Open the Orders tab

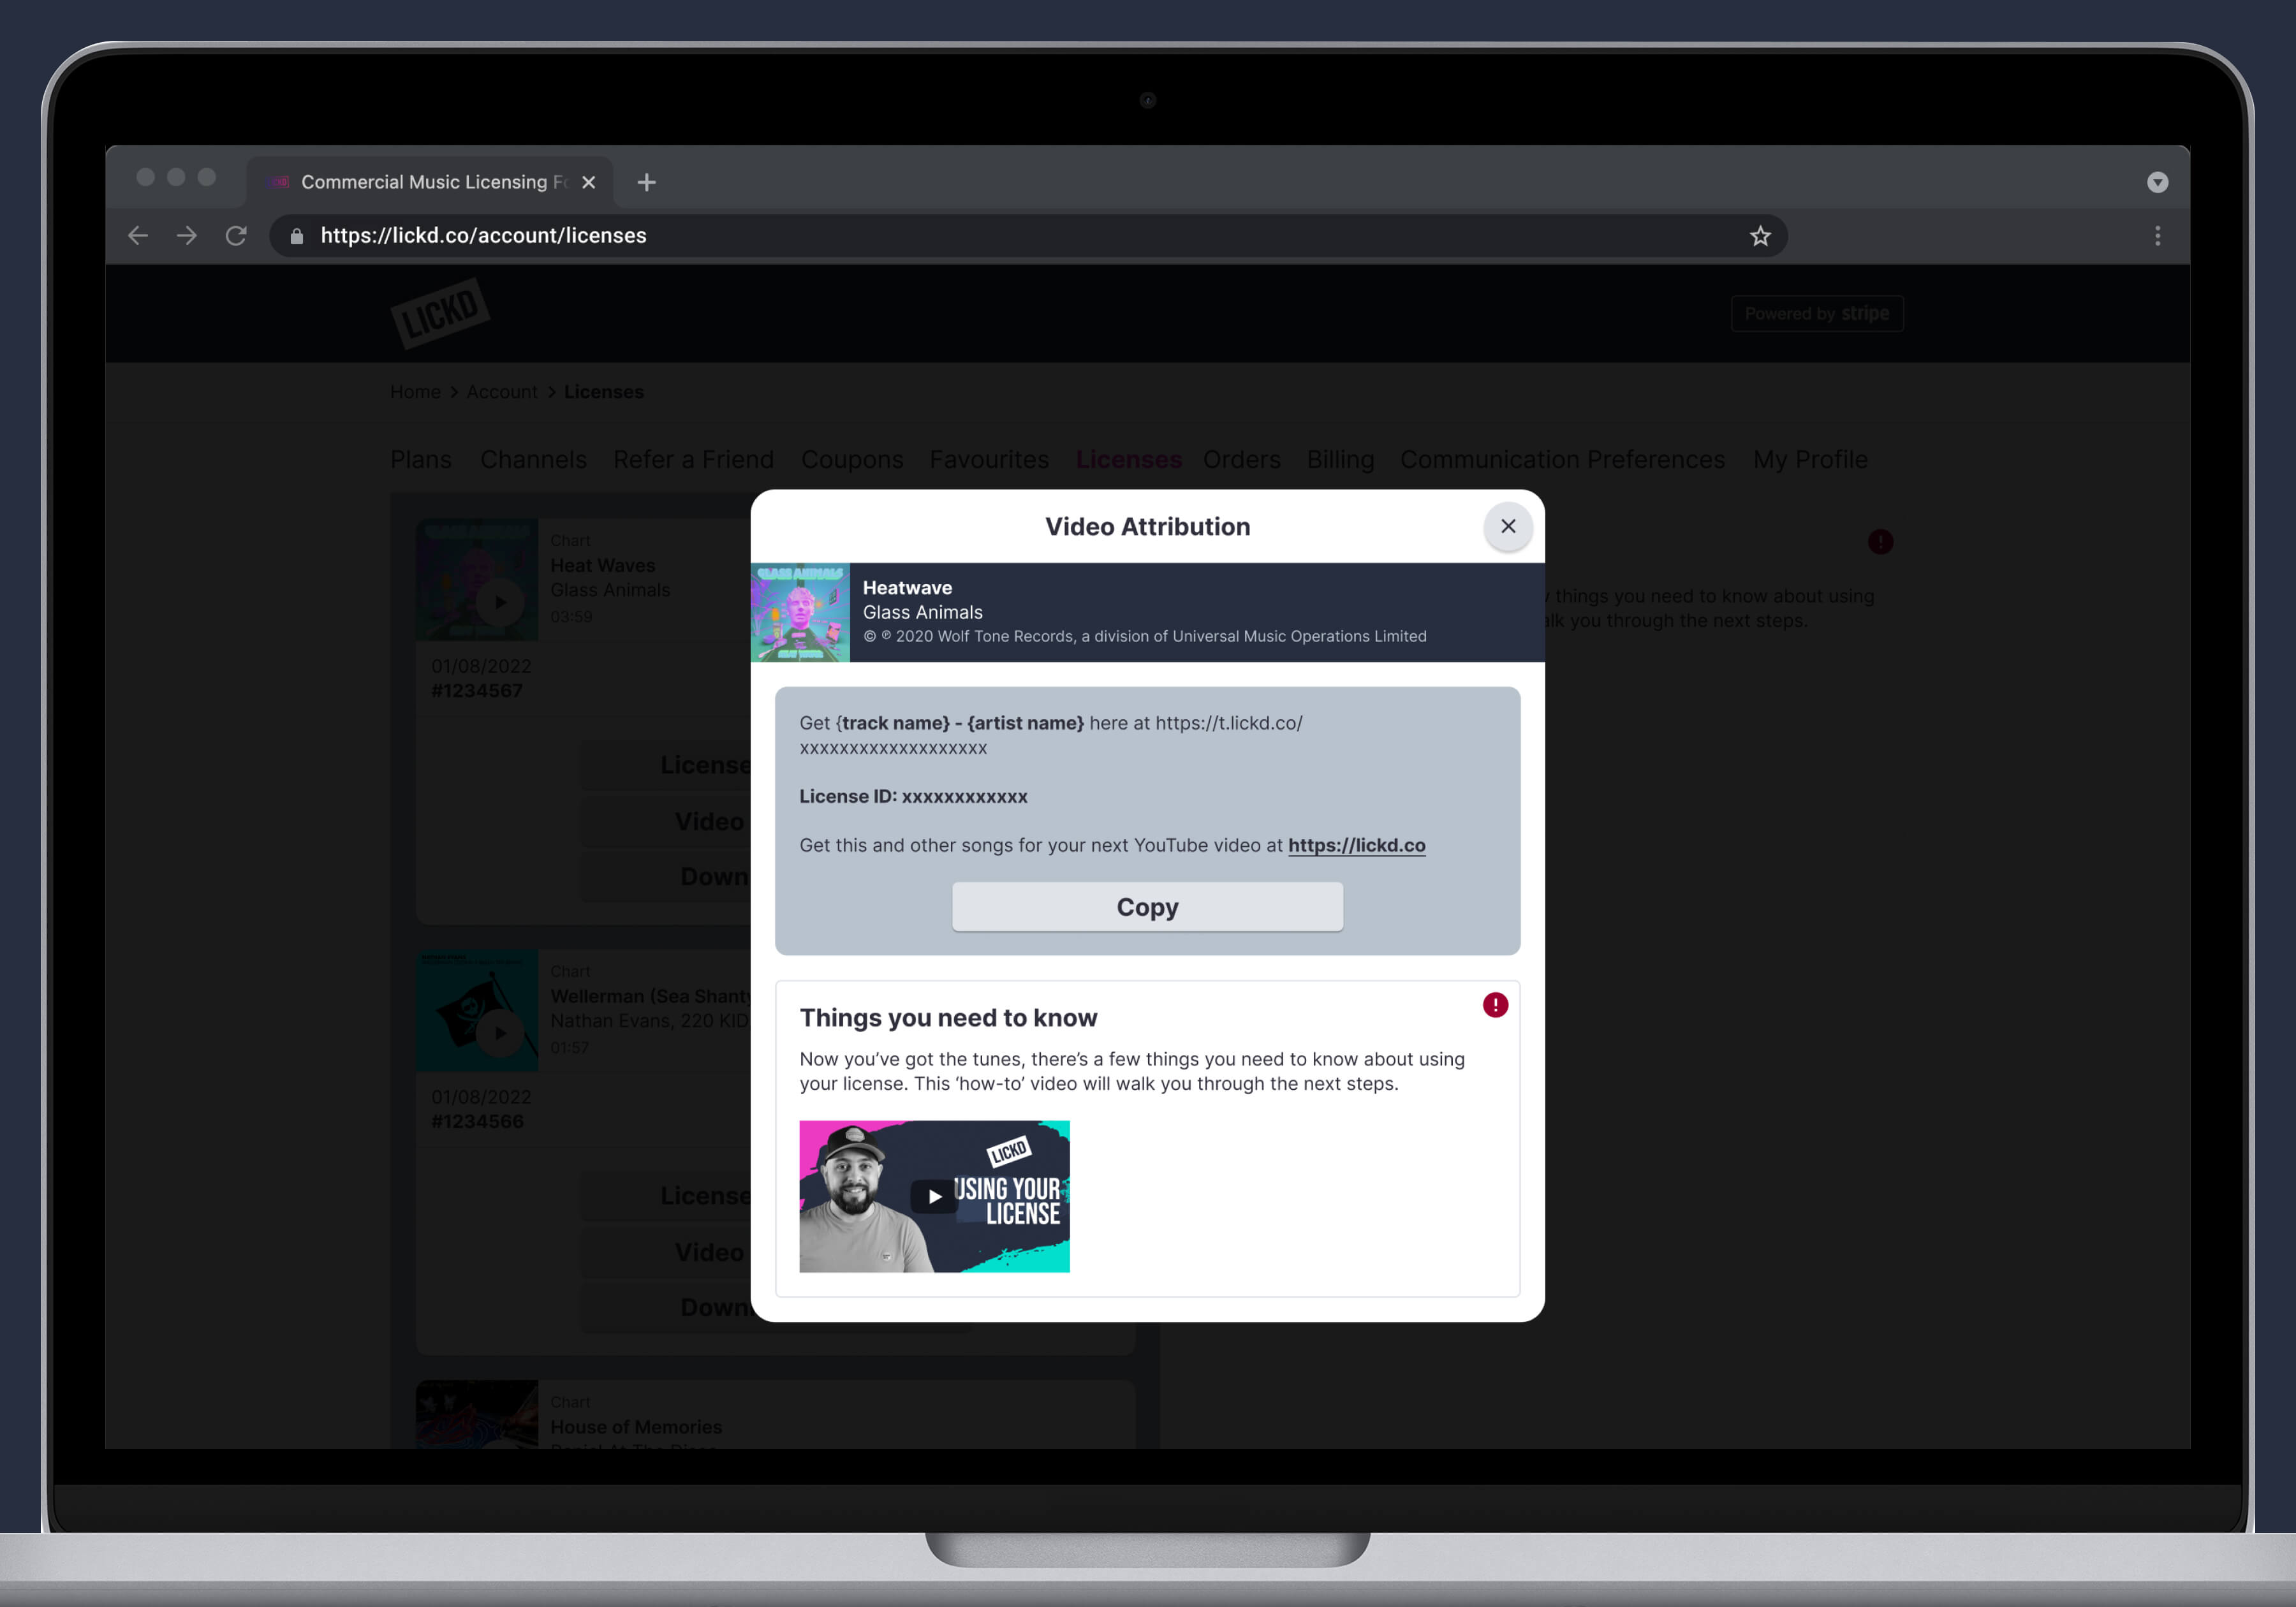click(x=1241, y=460)
